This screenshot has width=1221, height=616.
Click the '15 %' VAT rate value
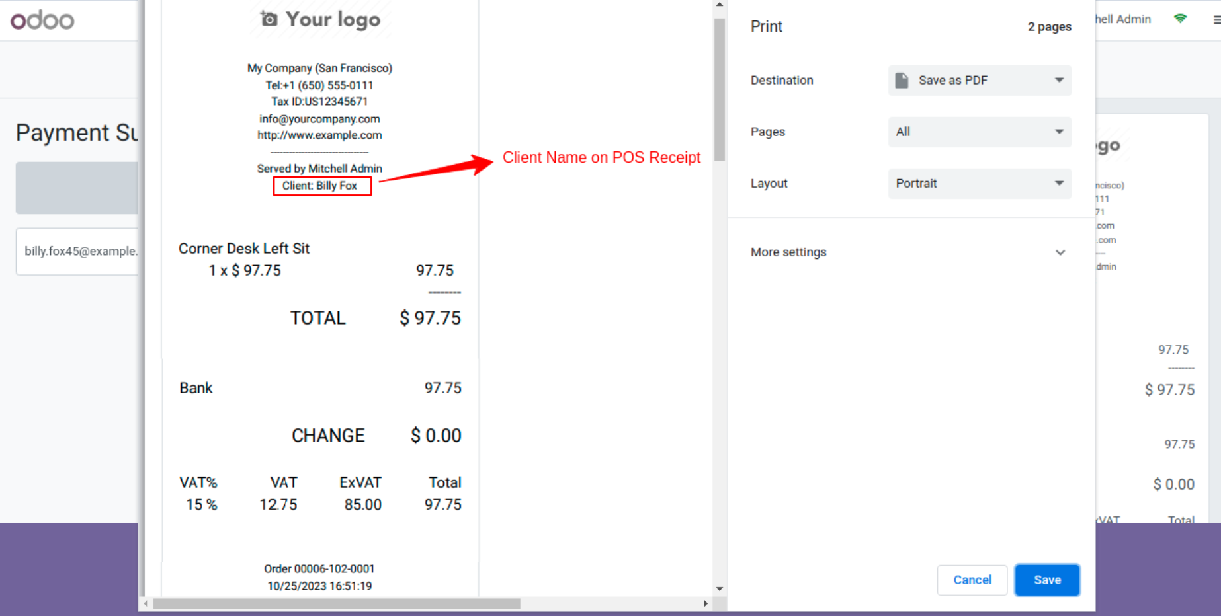pyautogui.click(x=201, y=505)
